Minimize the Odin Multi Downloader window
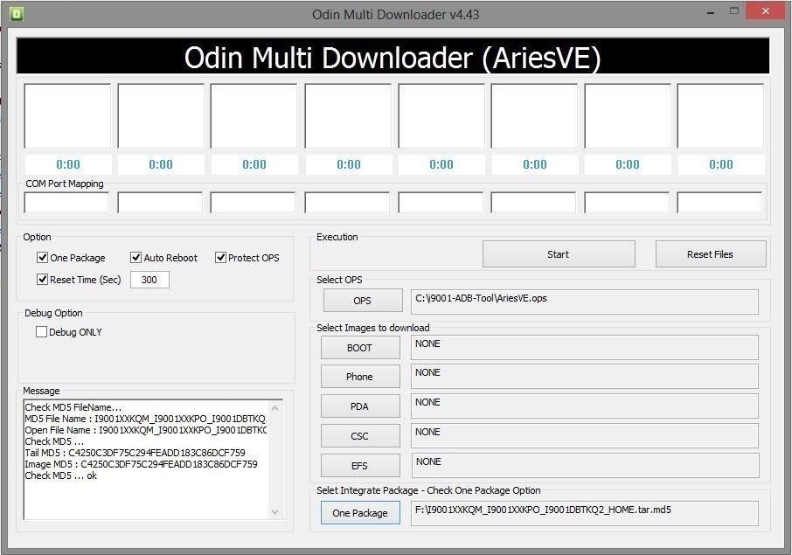Image resolution: width=792 pixels, height=555 pixels. click(x=711, y=12)
